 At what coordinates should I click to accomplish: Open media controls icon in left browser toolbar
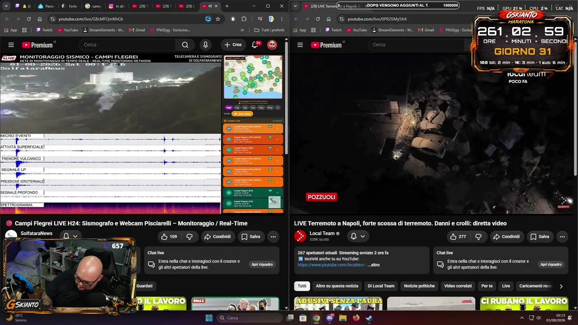tap(260, 19)
